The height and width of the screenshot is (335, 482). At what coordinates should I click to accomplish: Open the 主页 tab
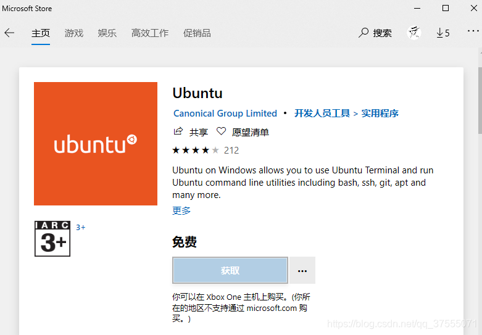click(x=41, y=33)
